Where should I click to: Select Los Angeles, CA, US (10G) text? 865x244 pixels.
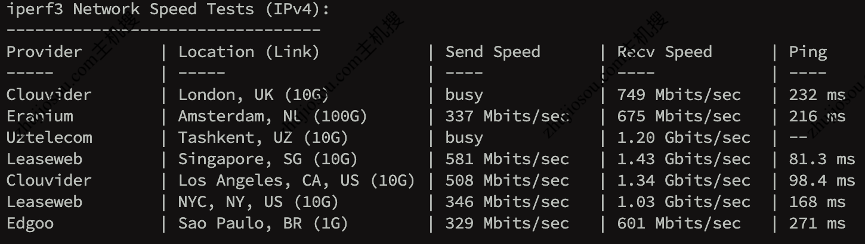coord(296,181)
